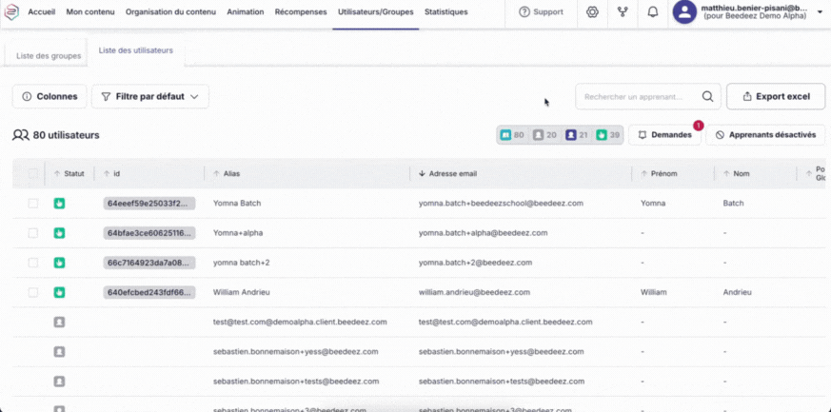Open the Statistiques menu
The image size is (831, 412).
[445, 12]
